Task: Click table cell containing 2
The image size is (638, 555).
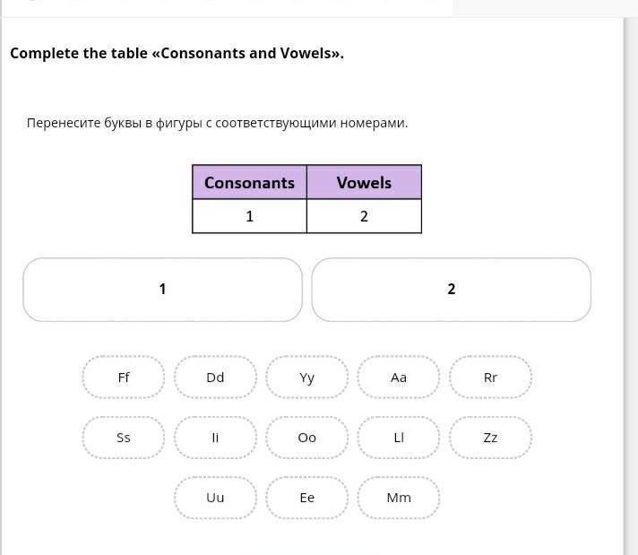Action: (364, 216)
